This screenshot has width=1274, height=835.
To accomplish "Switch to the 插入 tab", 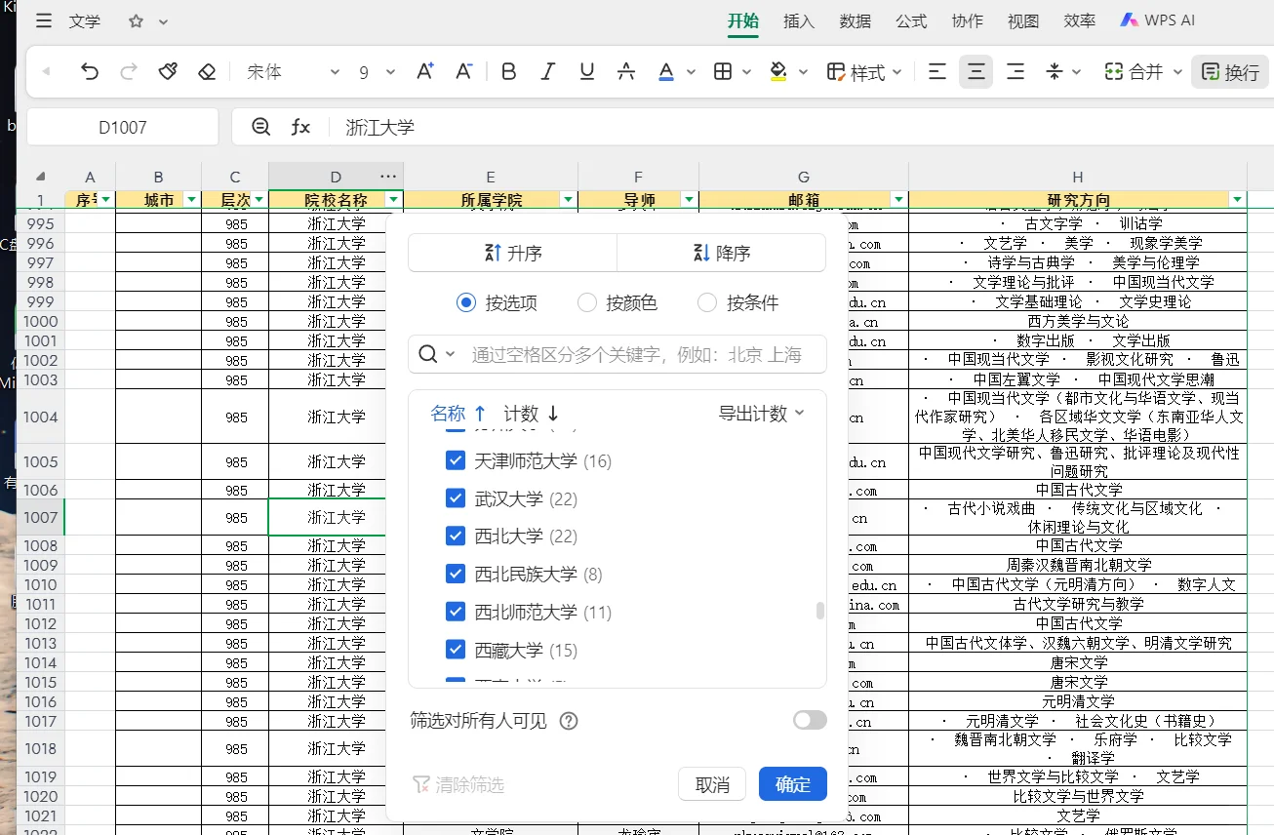I will coord(799,20).
